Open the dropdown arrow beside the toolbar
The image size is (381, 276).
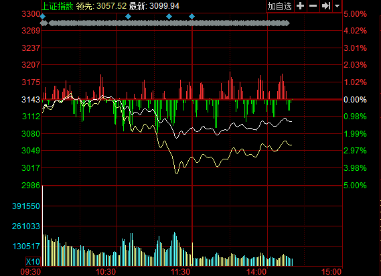coord(337,6)
